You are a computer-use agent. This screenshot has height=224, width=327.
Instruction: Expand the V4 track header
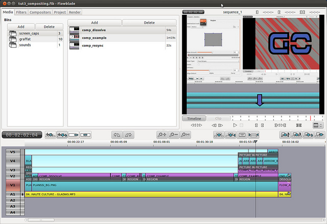[12, 161]
